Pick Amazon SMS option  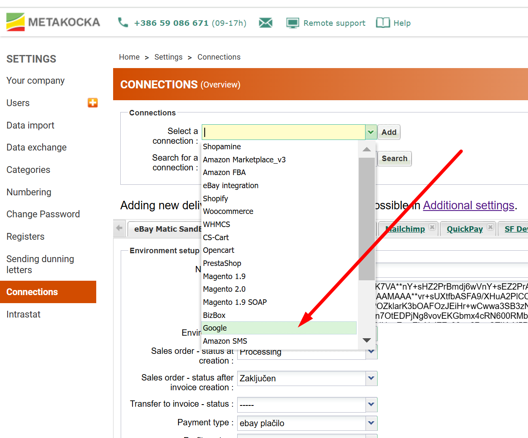(279, 341)
